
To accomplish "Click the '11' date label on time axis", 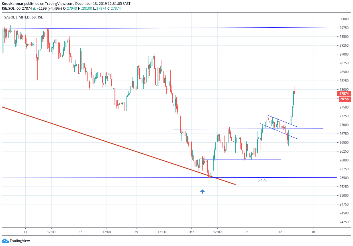I will coord(25,231).
